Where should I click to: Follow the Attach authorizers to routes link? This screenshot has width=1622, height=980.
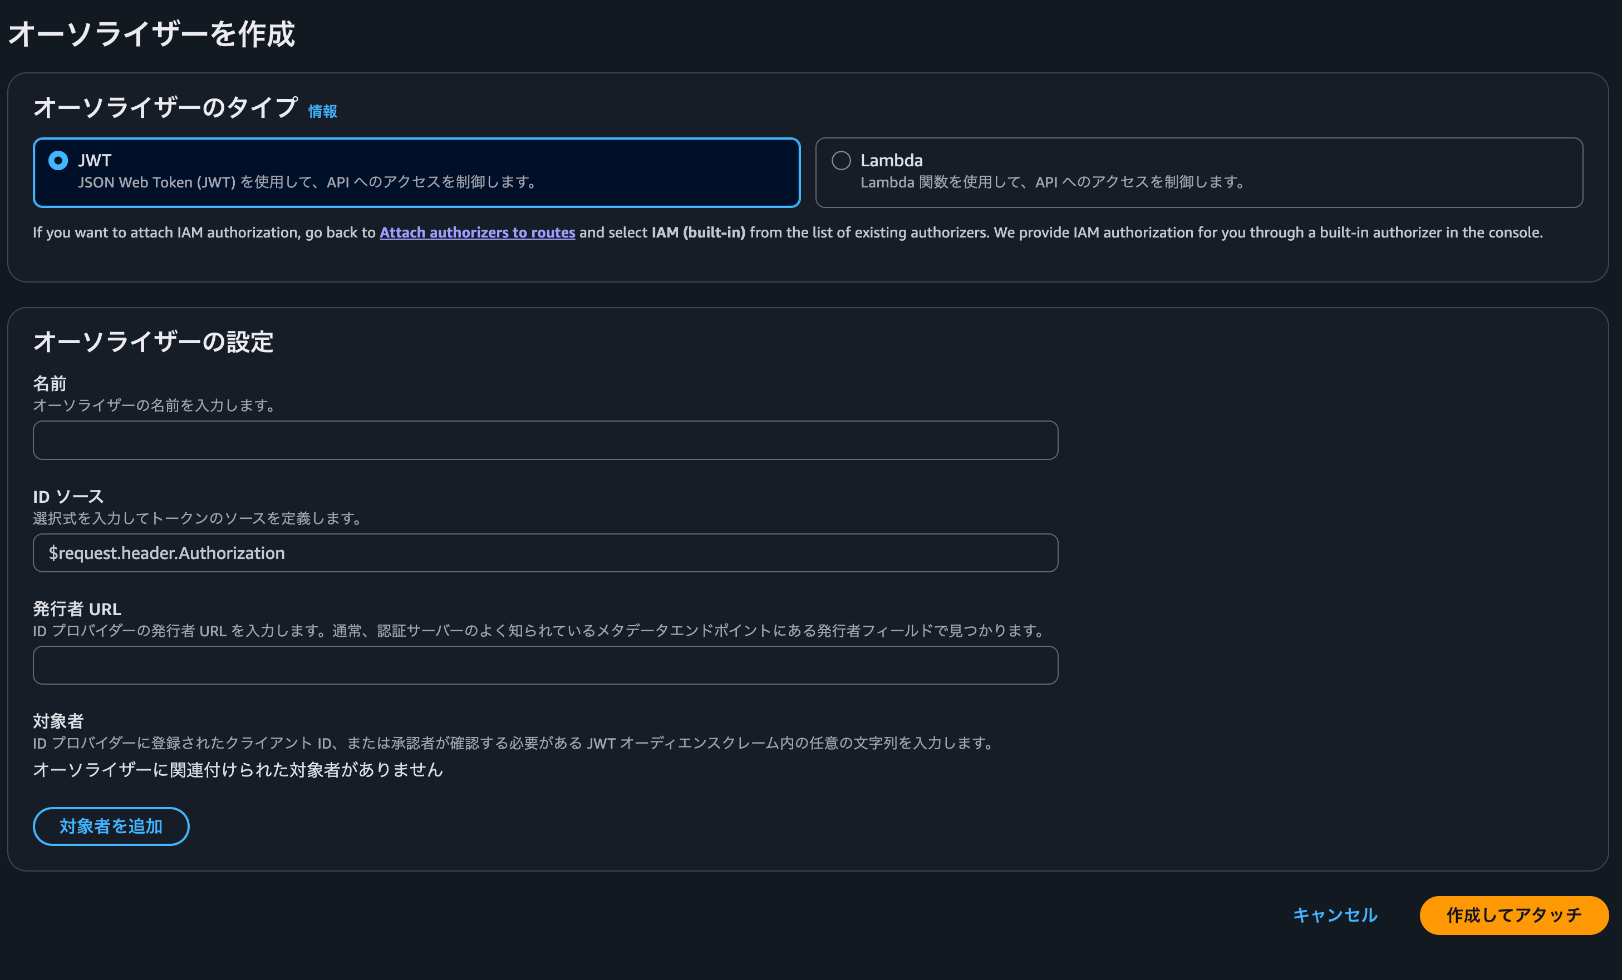pyautogui.click(x=476, y=232)
